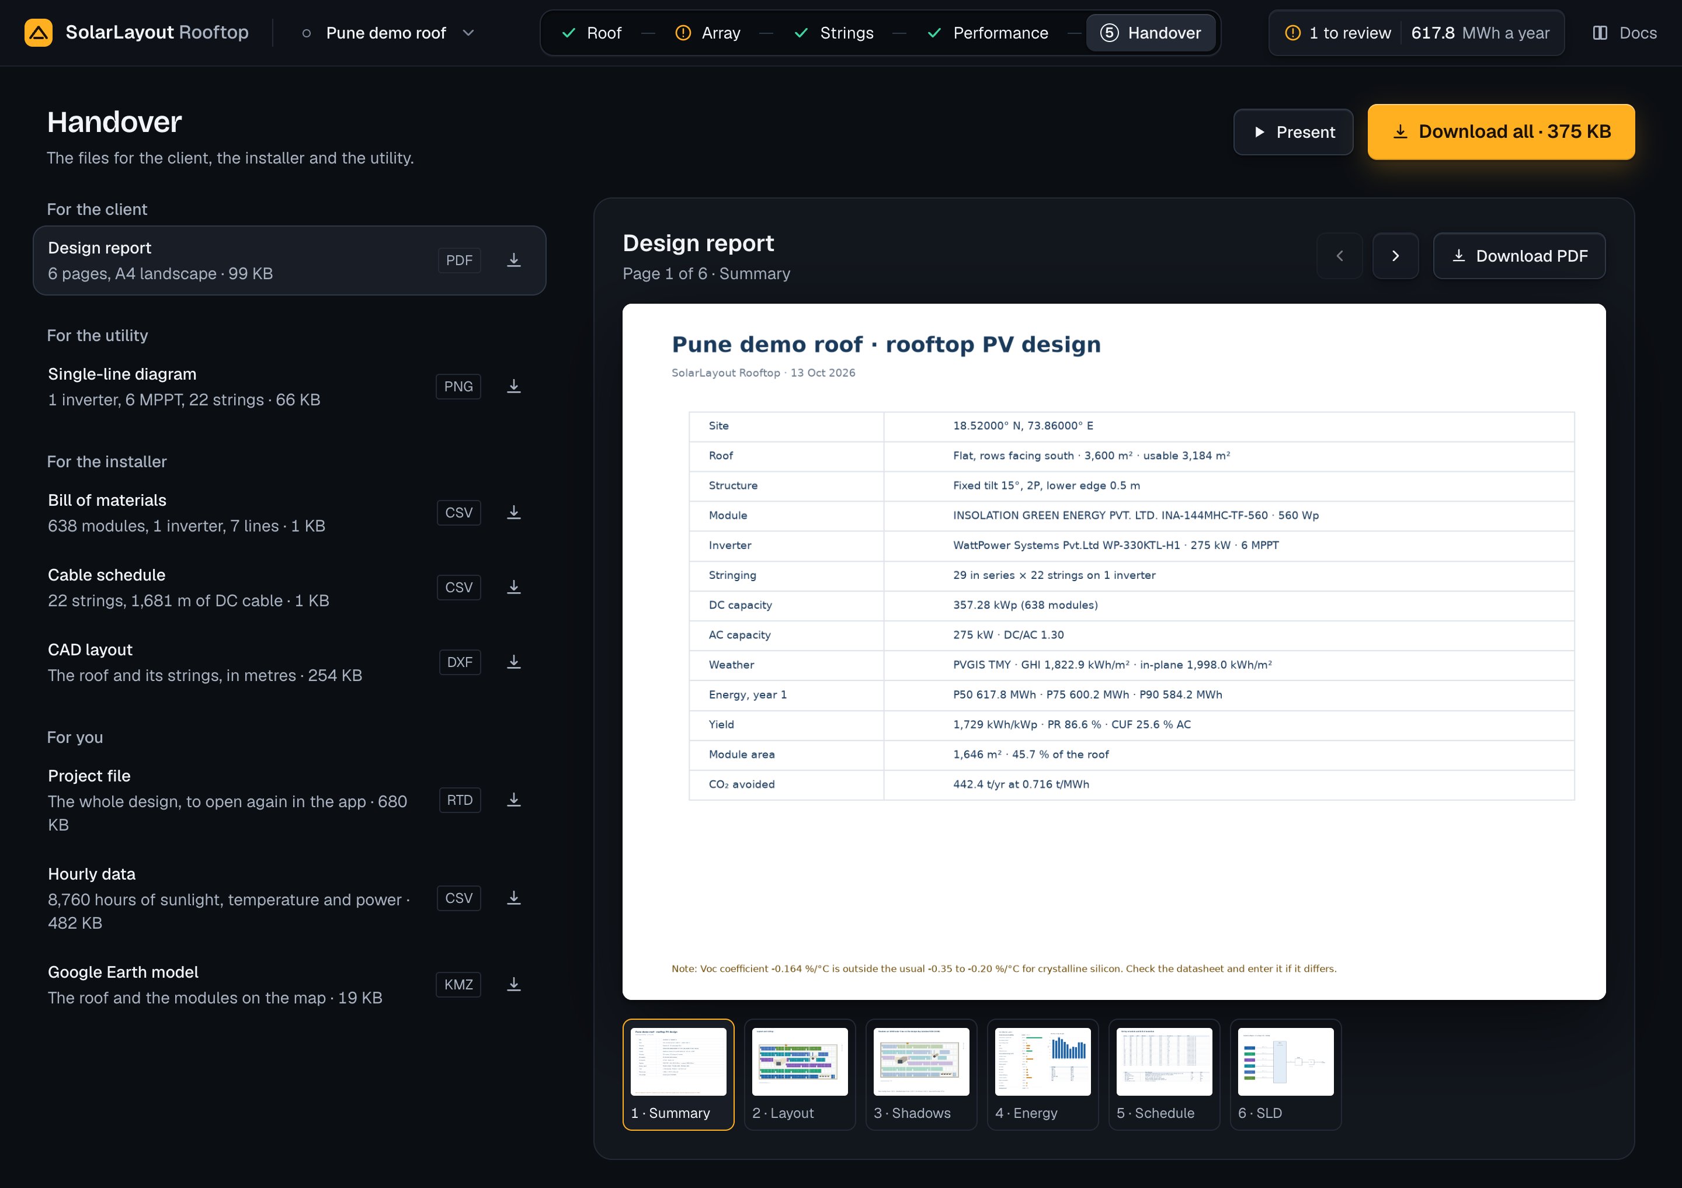Download the Design report PDF file icon
The width and height of the screenshot is (1682, 1188).
coord(515,260)
